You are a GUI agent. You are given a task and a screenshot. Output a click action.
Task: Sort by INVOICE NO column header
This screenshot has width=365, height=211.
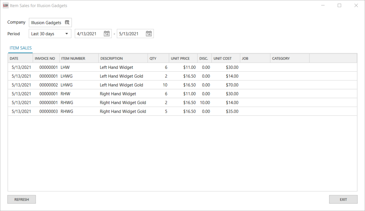point(46,58)
